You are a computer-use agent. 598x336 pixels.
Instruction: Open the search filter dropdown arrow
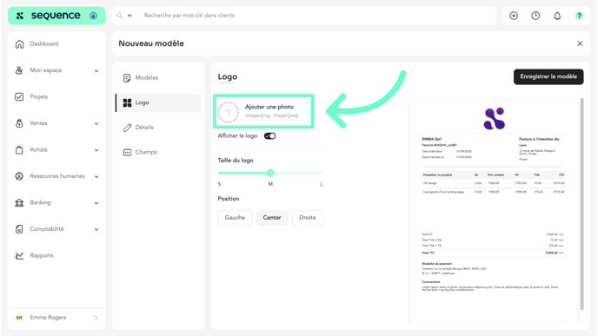click(x=130, y=16)
